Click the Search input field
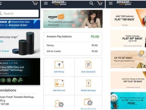The image size is (146, 110). pyautogui.click(x=19, y=13)
